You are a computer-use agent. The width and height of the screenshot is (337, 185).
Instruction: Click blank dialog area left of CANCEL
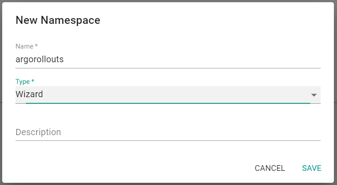[133, 168]
